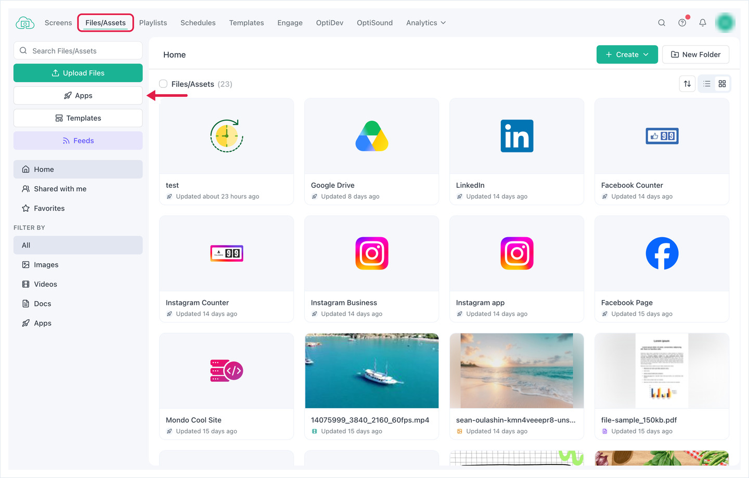Filter by Docs

point(78,304)
